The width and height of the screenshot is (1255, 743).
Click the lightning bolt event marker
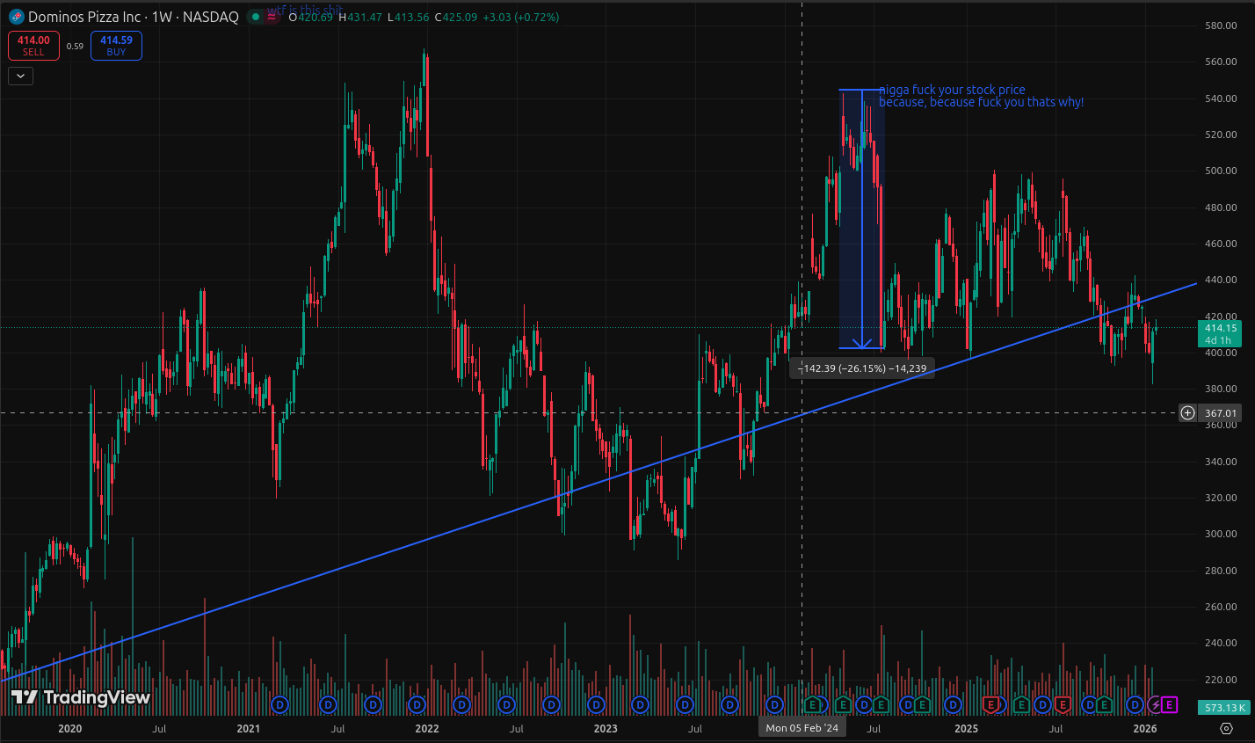pos(1154,704)
